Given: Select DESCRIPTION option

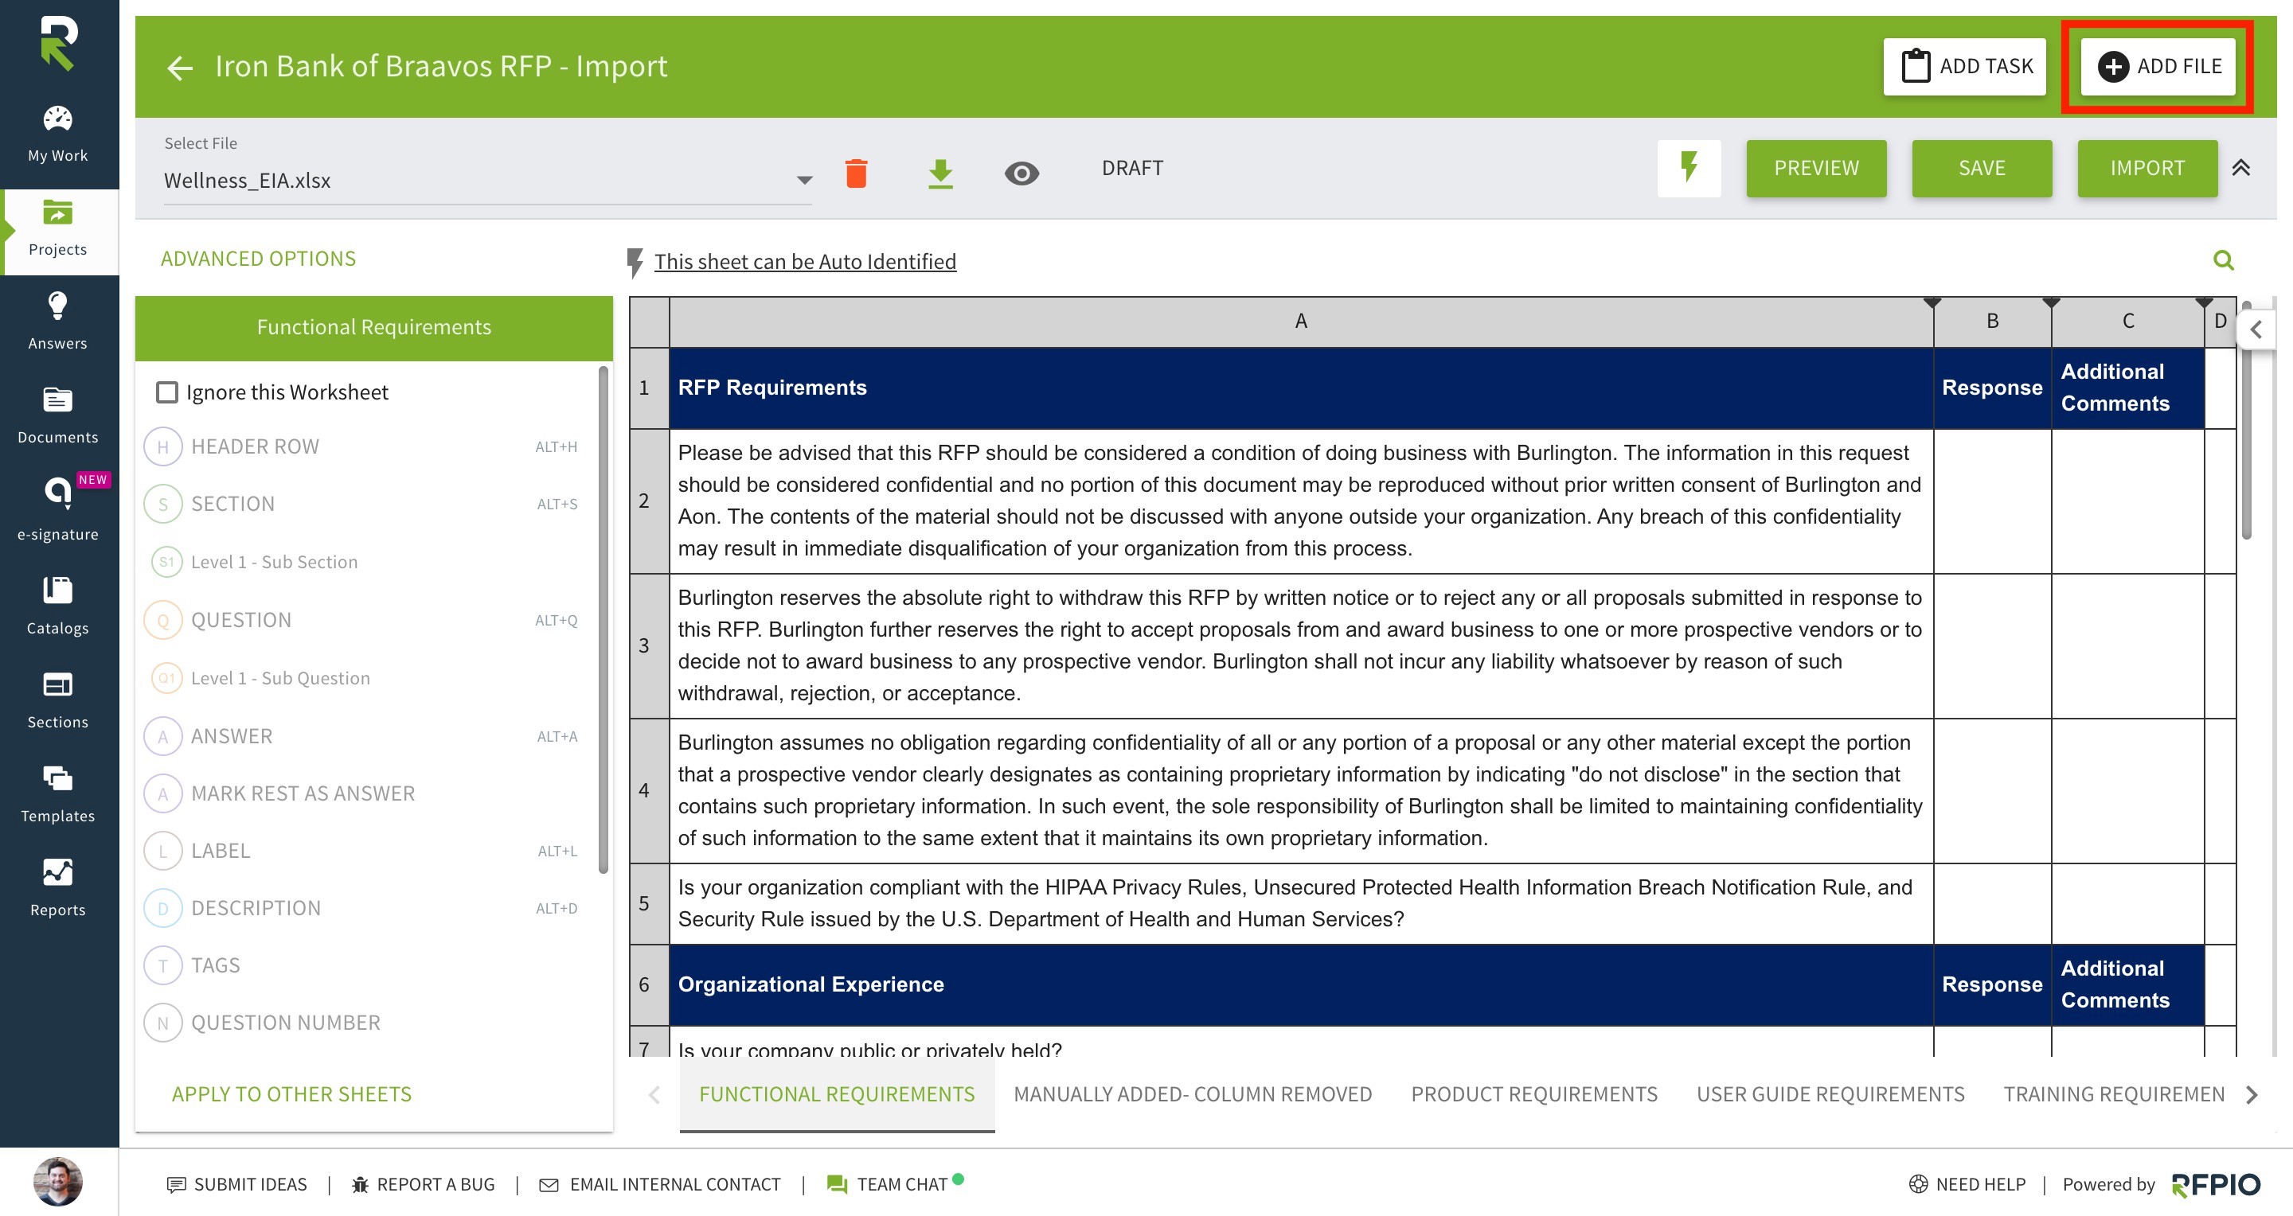Looking at the screenshot, I should [x=362, y=908].
